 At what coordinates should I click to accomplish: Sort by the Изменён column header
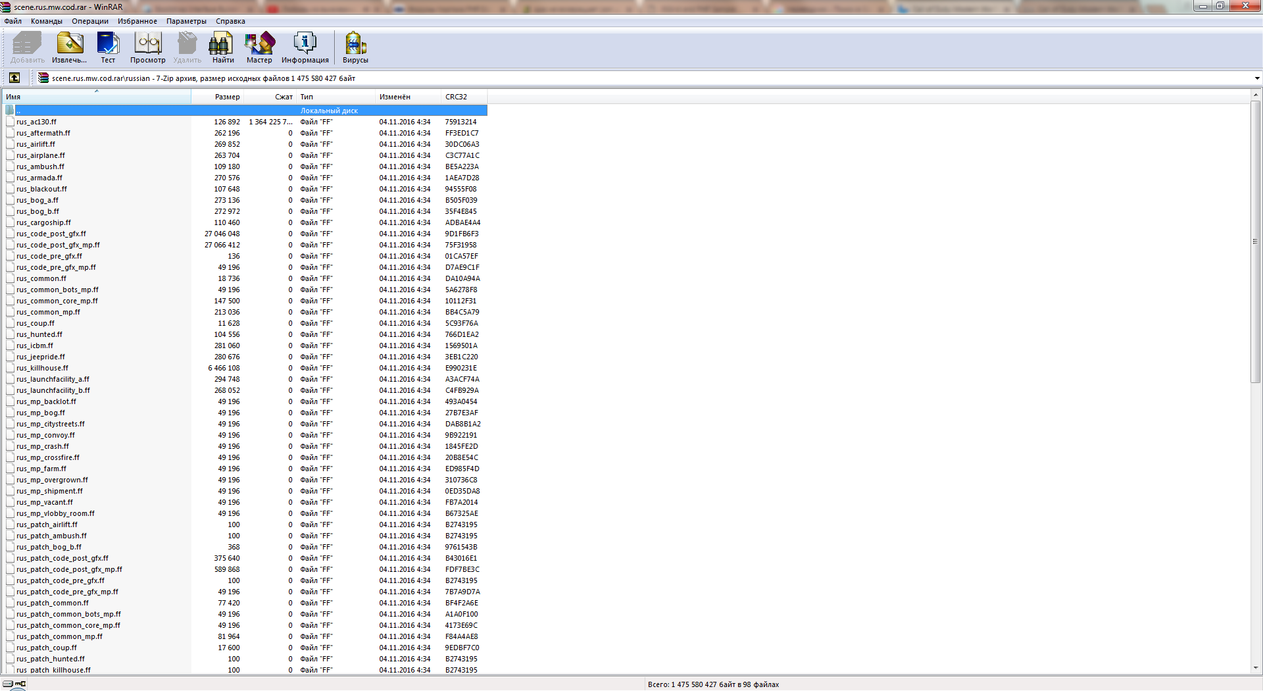(409, 97)
